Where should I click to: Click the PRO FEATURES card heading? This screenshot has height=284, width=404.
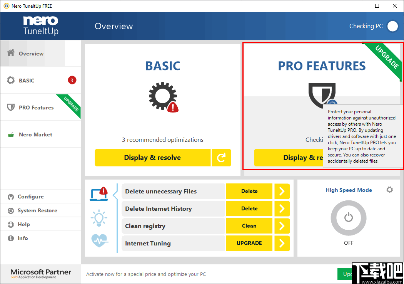322,66
